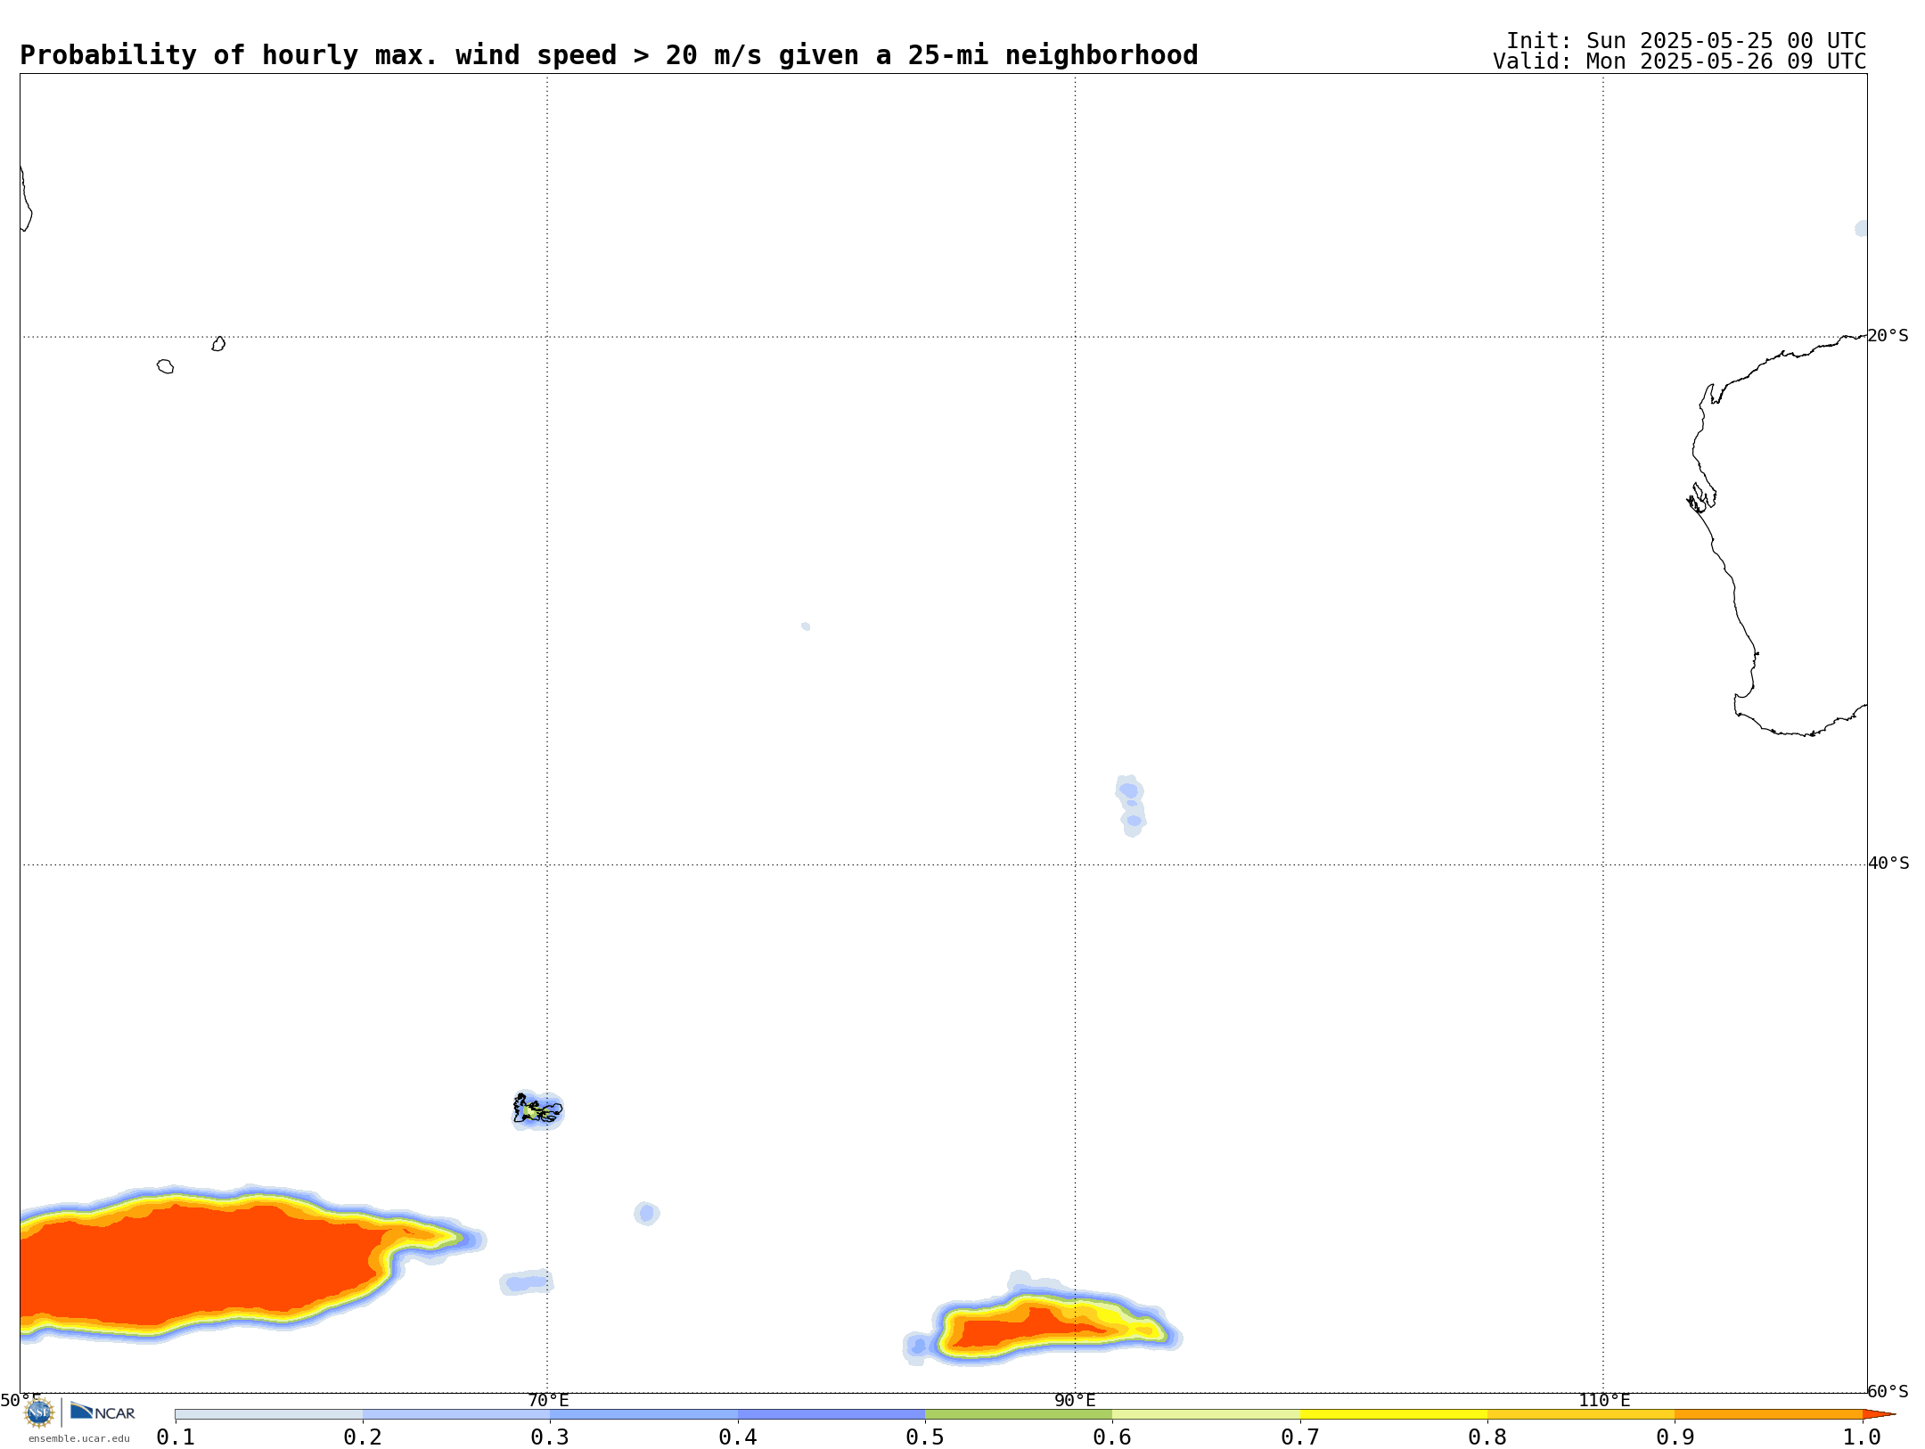Viewport: 1925px width, 1449px height.
Task: Click the 0.5 colorbar tick label
Action: tap(925, 1437)
